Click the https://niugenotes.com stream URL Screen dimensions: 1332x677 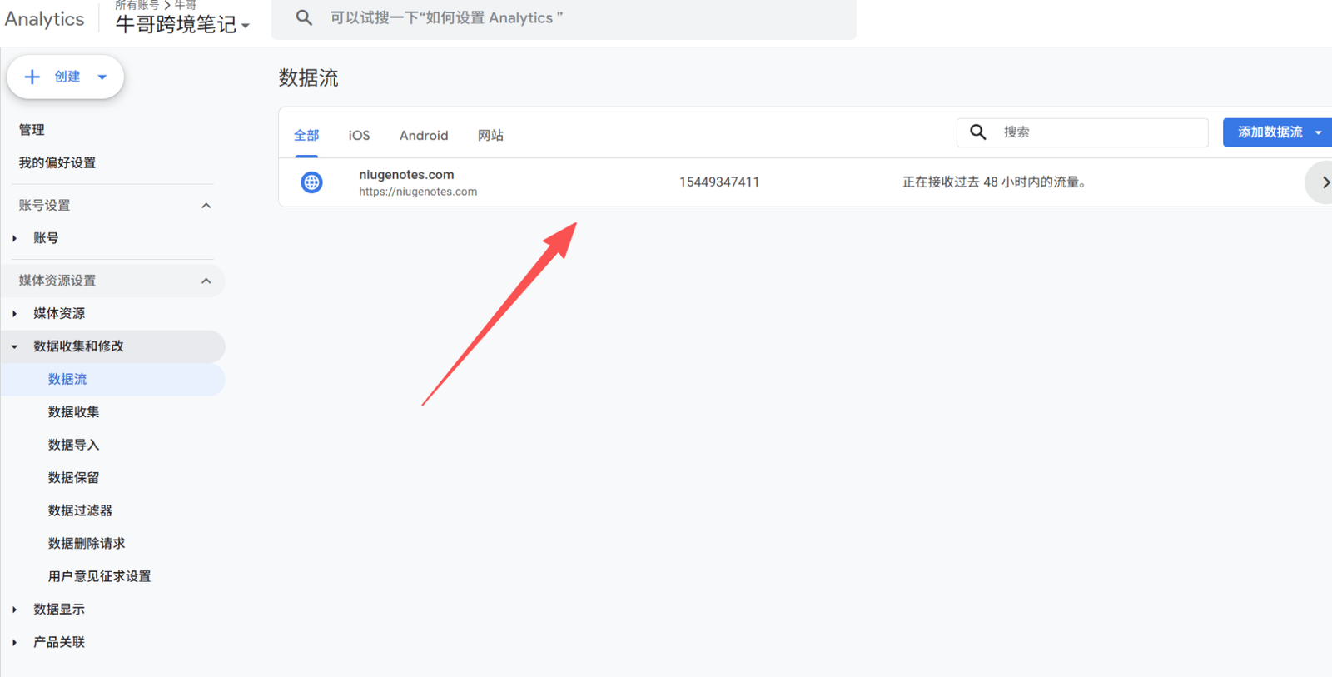click(x=418, y=192)
